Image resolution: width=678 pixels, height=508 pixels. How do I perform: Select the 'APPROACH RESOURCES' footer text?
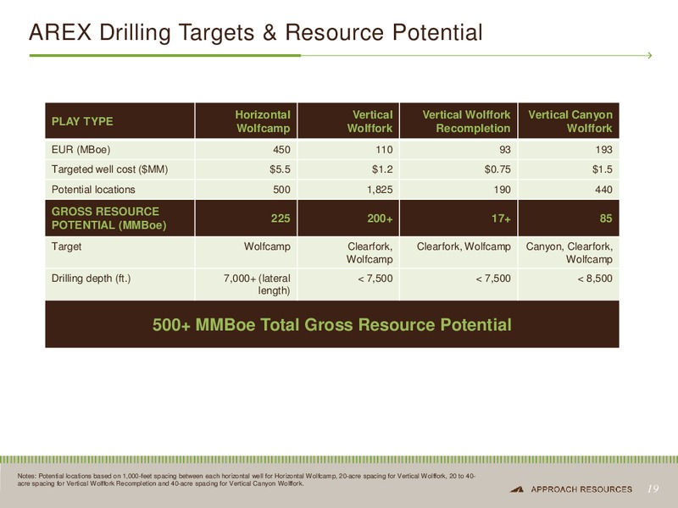[581, 489]
